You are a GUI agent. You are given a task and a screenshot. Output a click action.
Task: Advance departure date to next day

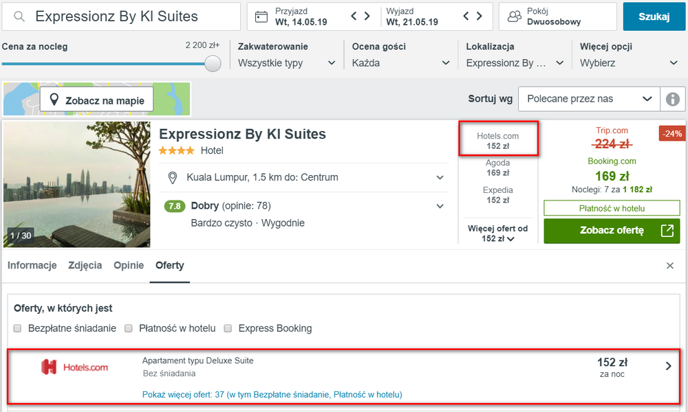(x=480, y=16)
